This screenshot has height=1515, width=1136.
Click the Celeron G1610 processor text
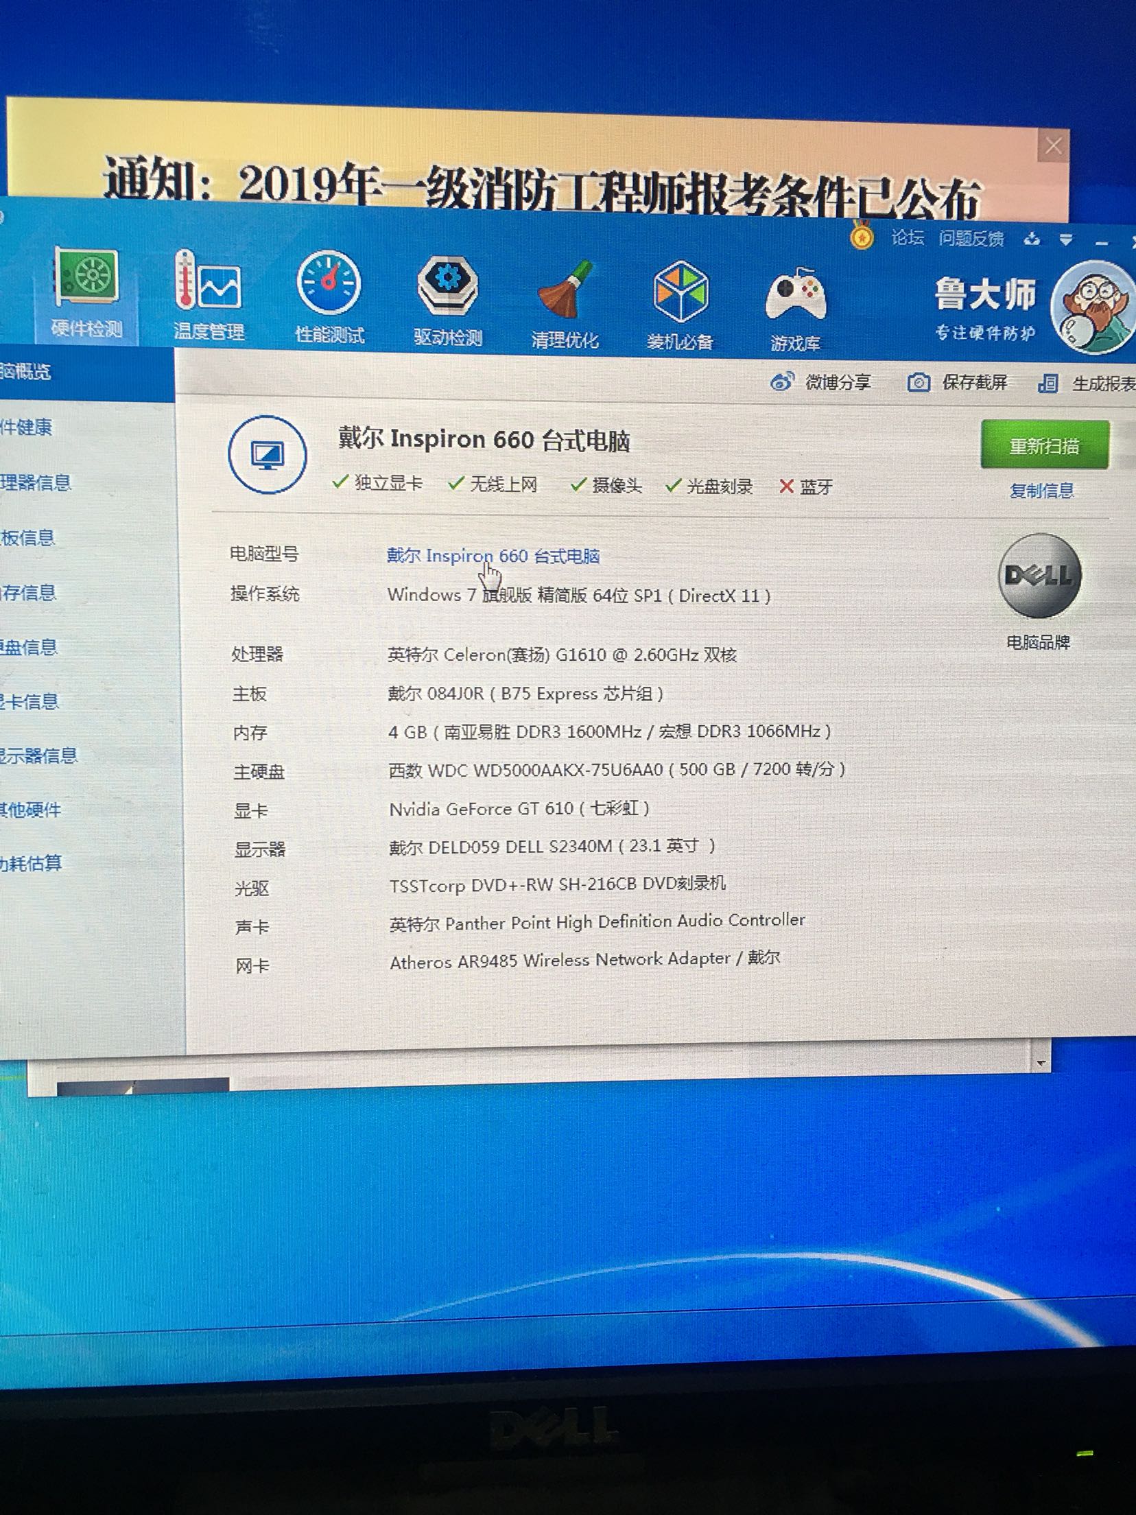[563, 655]
